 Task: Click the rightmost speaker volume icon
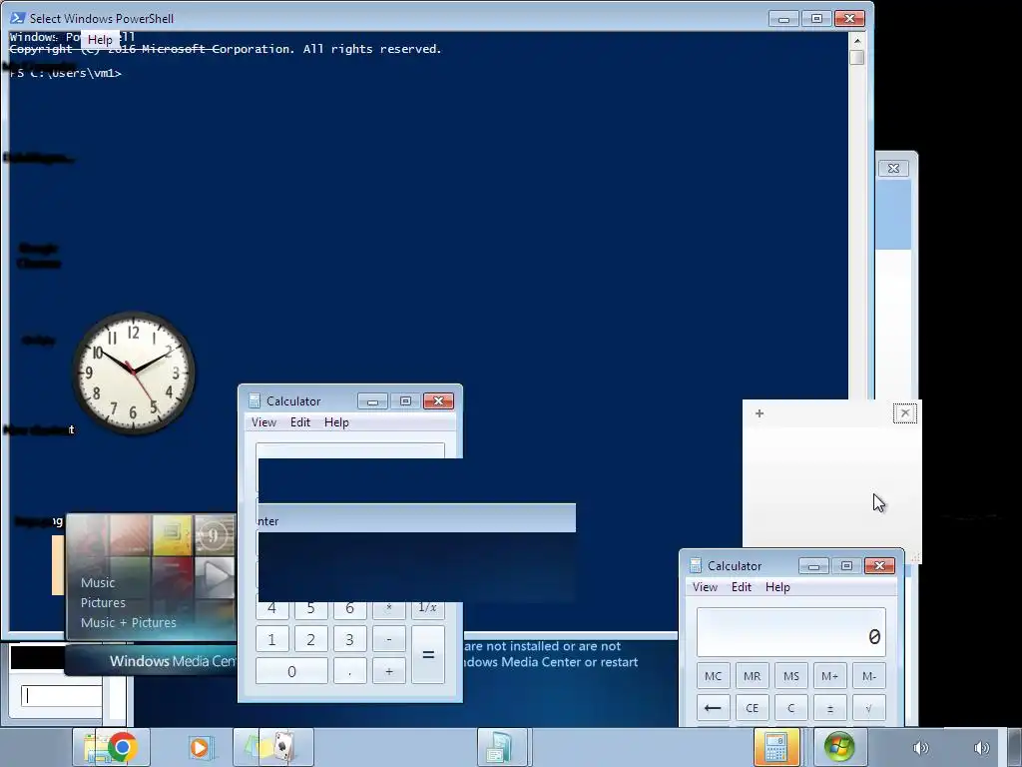pos(981,748)
